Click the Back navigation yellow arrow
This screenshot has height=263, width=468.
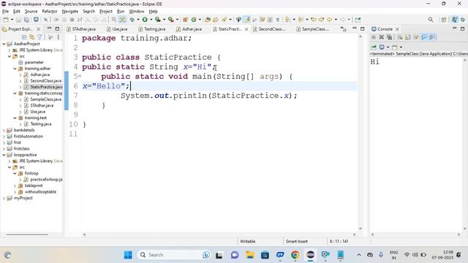click(329, 20)
